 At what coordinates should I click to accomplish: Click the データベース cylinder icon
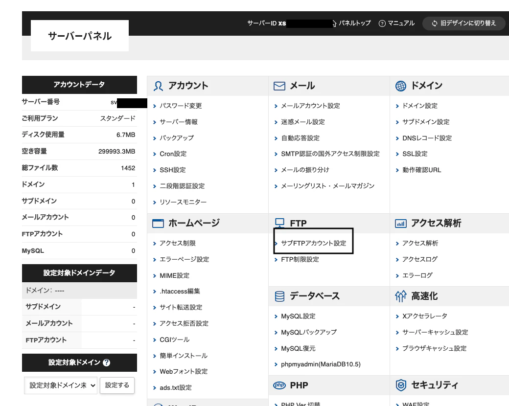tap(279, 296)
